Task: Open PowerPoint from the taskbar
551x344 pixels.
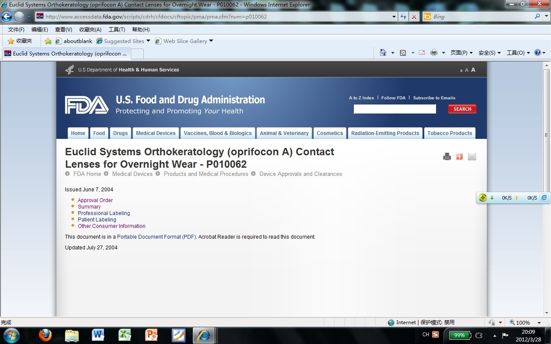Action: click(152, 335)
